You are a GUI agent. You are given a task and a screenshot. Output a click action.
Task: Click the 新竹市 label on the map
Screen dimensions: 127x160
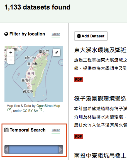pyautogui.click(x=30, y=58)
